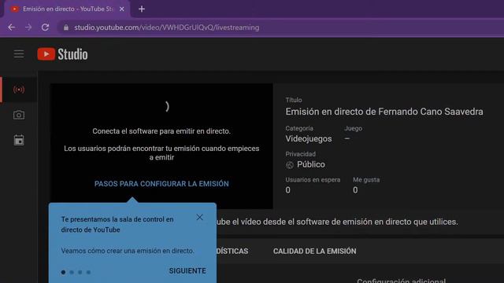The image size is (504, 283).
Task: Open Pasos para configurar la emisión link
Action: (x=161, y=184)
